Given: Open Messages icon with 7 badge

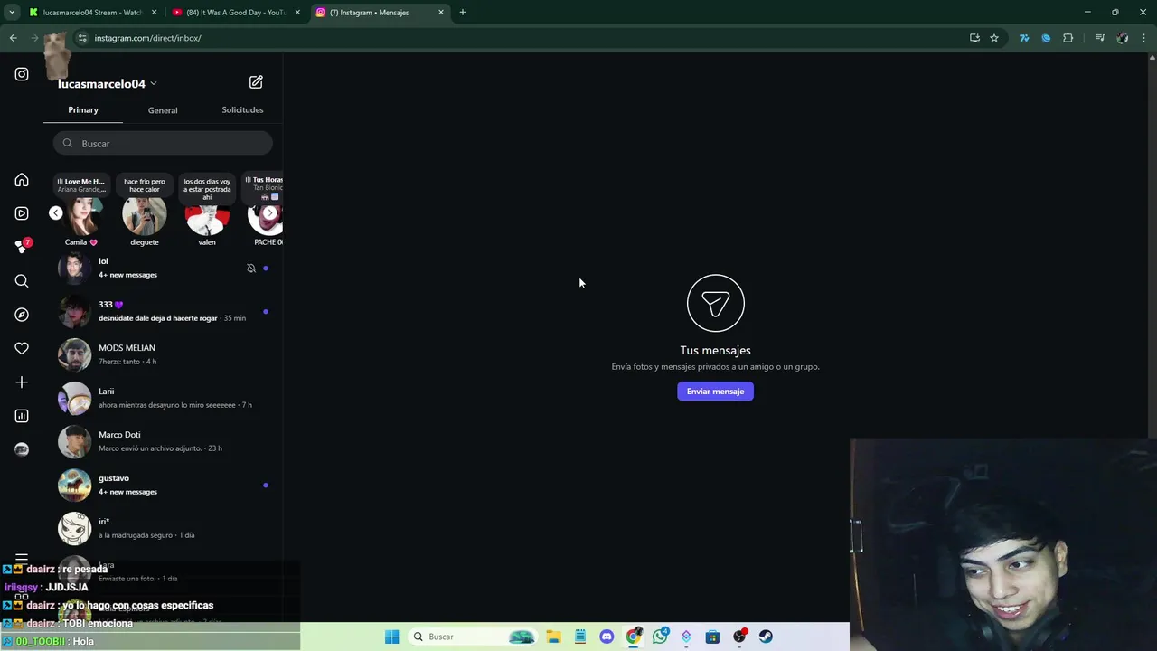Looking at the screenshot, I should tap(22, 247).
